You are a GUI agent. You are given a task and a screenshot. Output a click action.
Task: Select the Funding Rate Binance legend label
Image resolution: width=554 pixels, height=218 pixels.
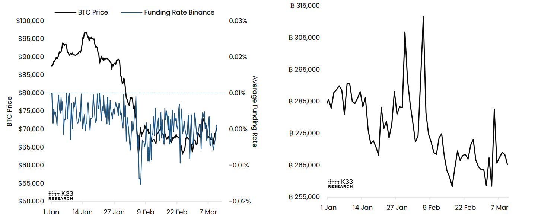tap(179, 12)
